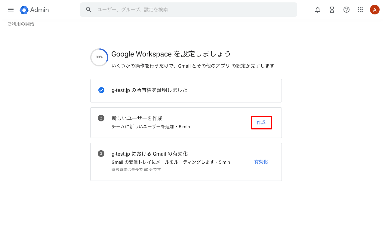Click the 有効化 button for Gmail

(x=261, y=162)
